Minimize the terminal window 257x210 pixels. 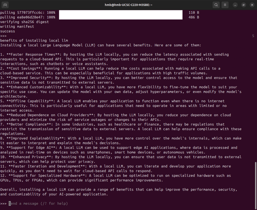point(235,5)
